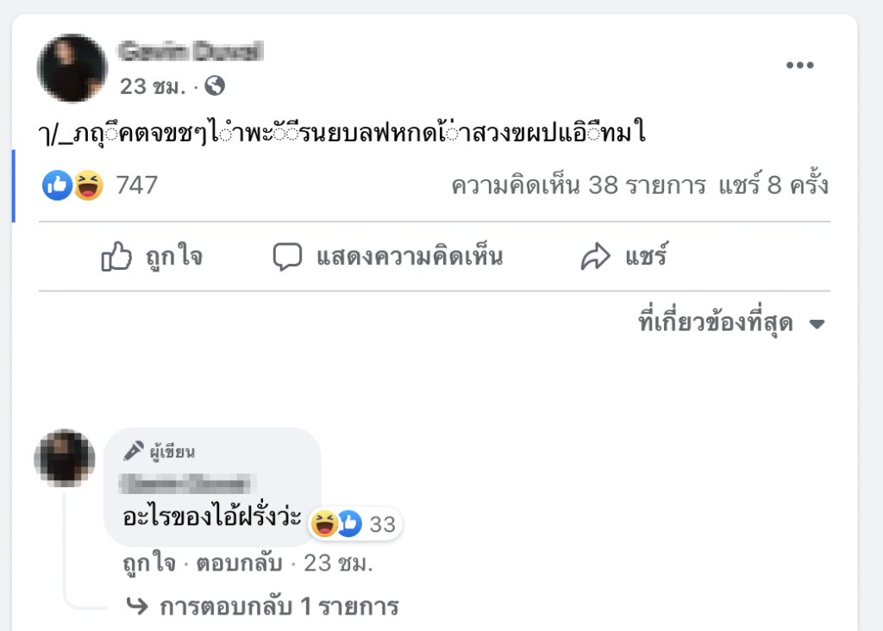The width and height of the screenshot is (883, 631).
Task: Open the three-dot post options menu
Action: pyautogui.click(x=799, y=66)
